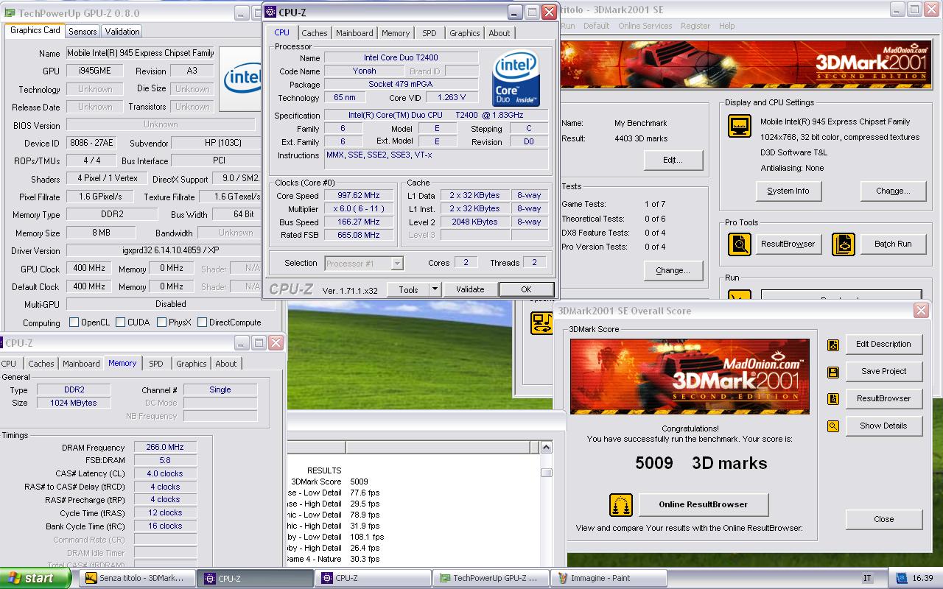Click System Info button in 3DMark

[x=788, y=191]
